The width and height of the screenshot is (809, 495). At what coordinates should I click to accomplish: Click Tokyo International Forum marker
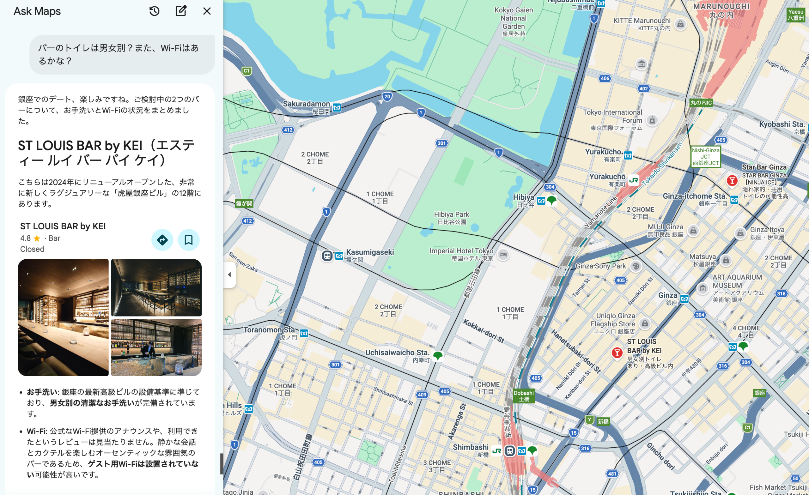click(x=652, y=120)
